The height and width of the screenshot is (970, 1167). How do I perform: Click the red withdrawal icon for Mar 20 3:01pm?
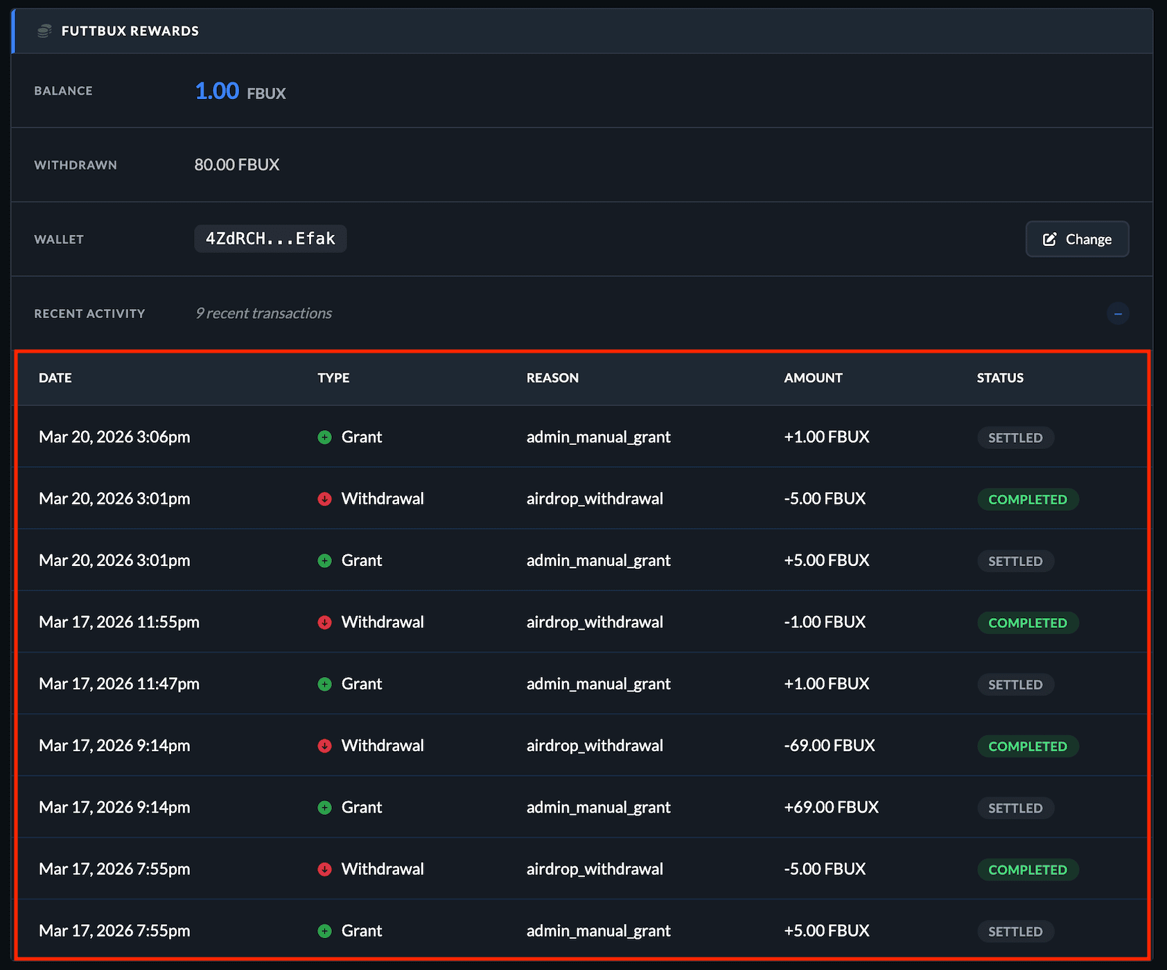[x=324, y=499]
